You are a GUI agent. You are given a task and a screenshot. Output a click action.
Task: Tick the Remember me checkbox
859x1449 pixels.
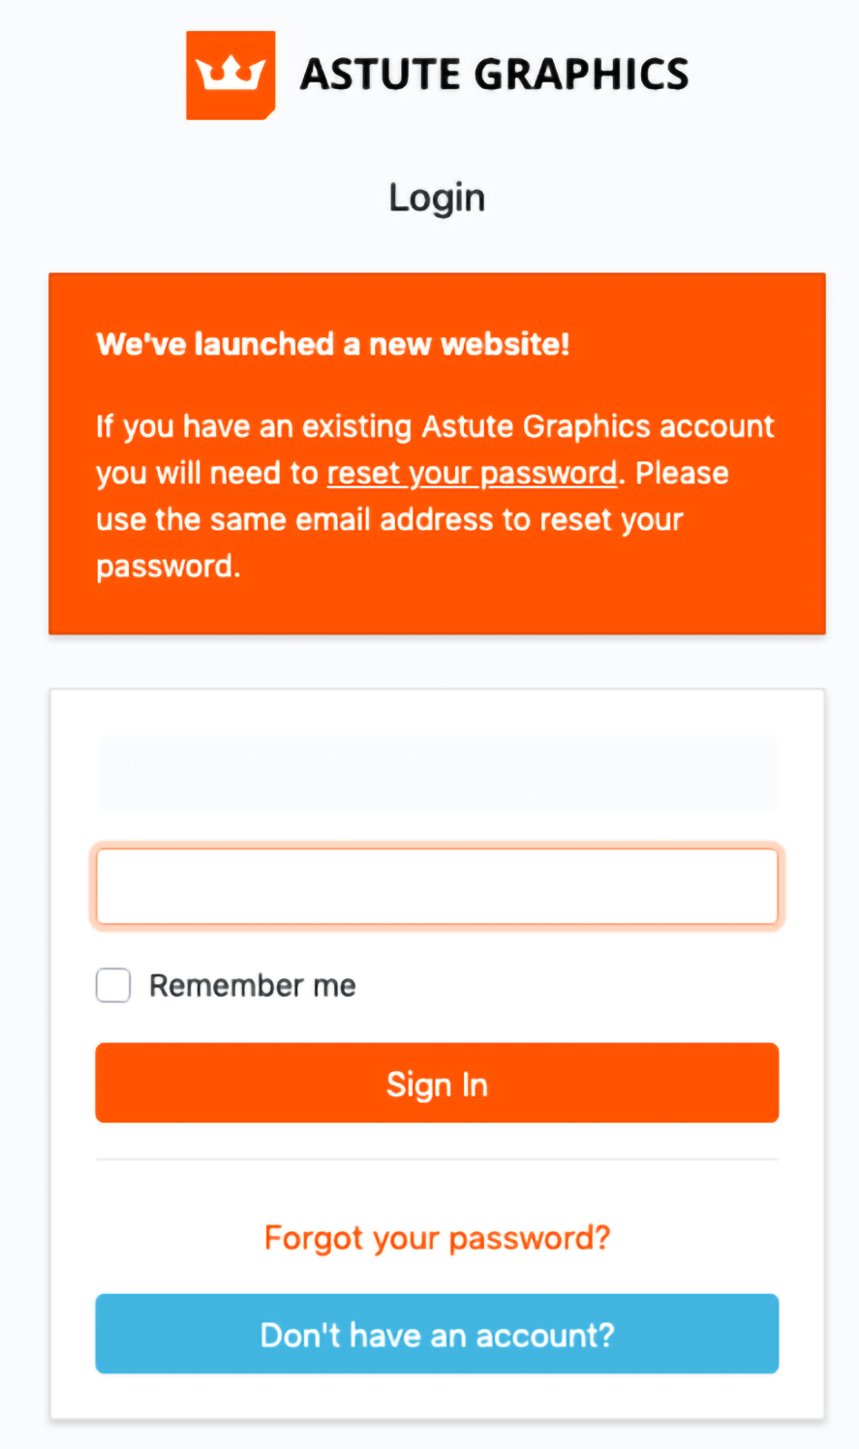tap(113, 985)
